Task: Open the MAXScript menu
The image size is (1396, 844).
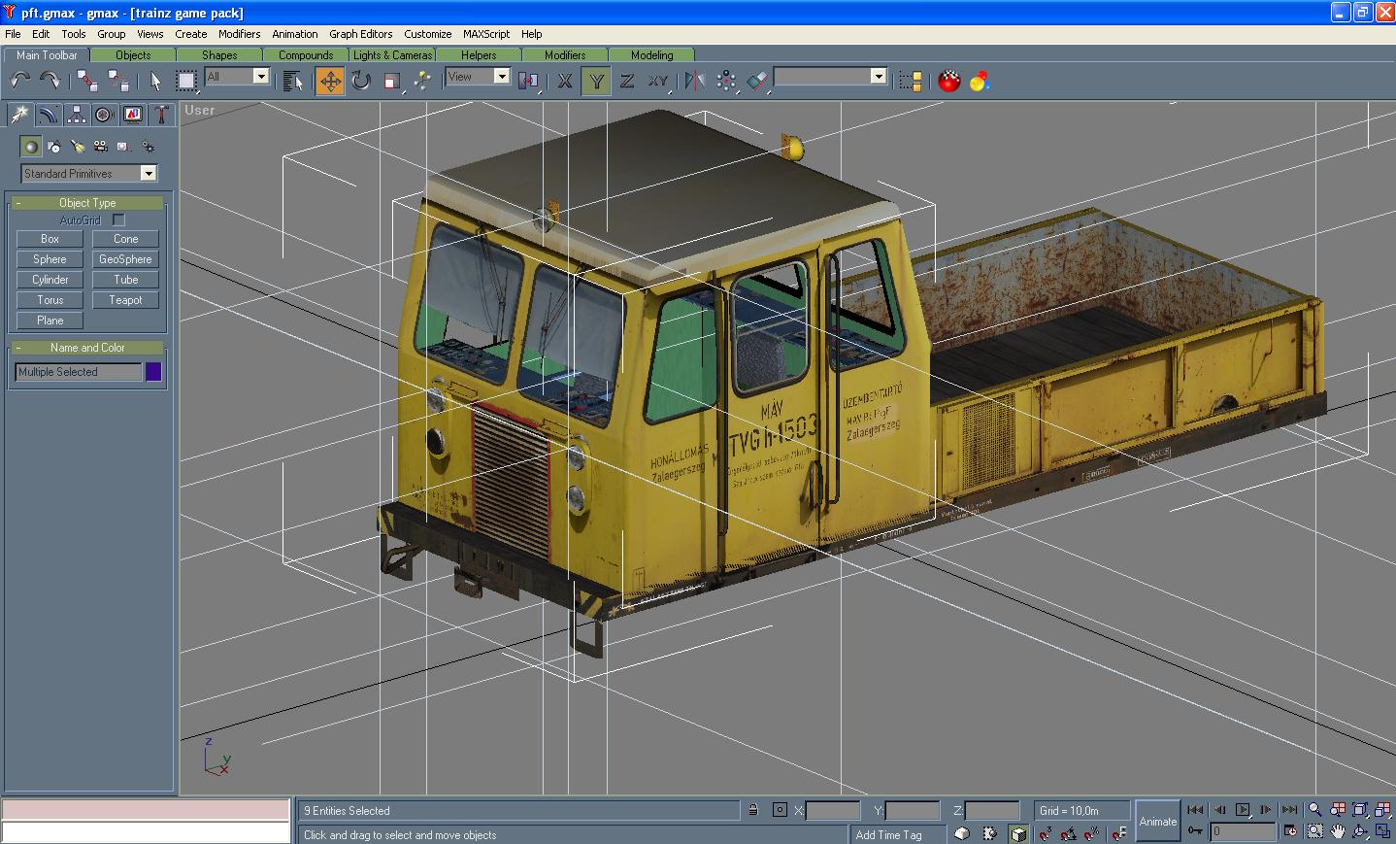Action: click(x=486, y=34)
